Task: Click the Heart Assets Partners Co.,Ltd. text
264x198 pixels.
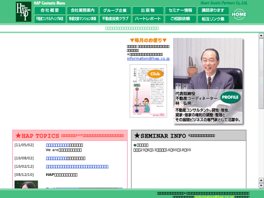Action: pyautogui.click(x=224, y=3)
